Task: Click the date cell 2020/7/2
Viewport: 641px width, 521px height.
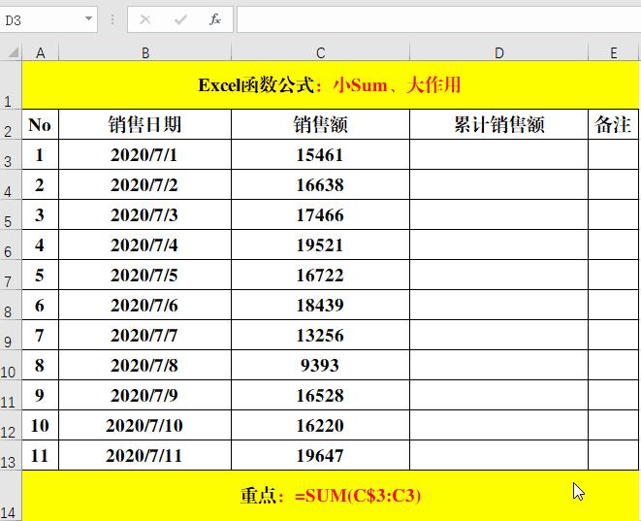Action: click(x=145, y=184)
